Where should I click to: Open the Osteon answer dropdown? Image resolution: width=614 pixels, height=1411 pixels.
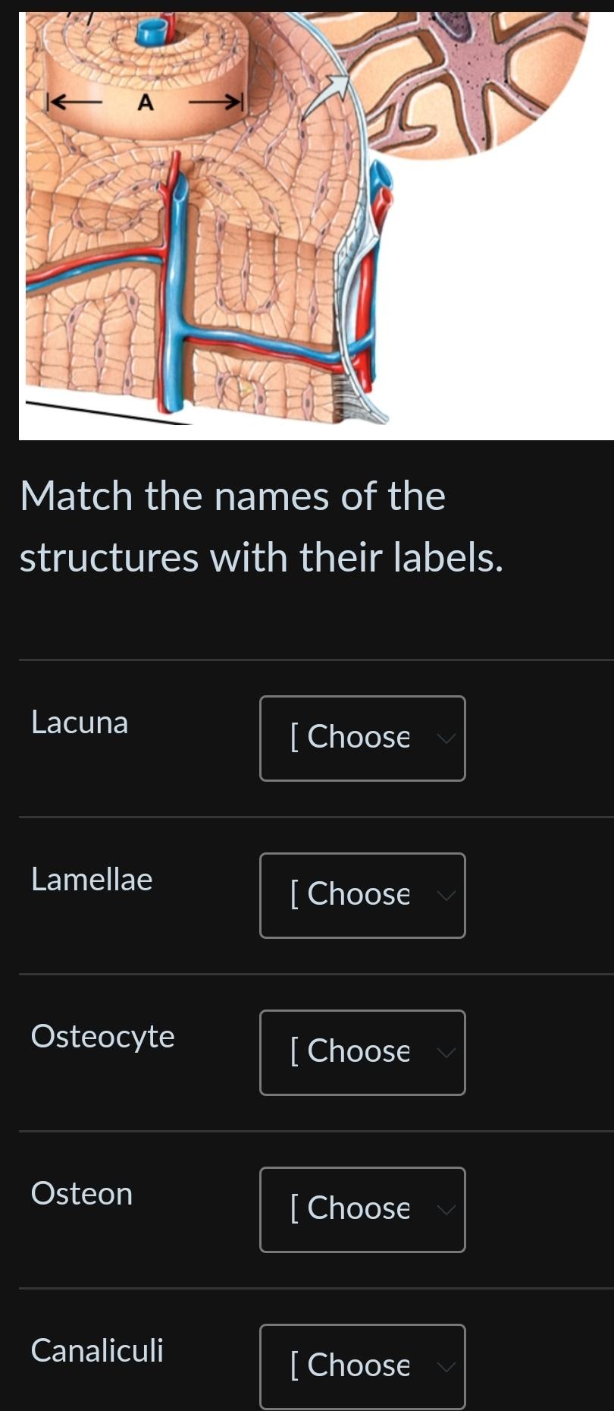pos(362,1209)
